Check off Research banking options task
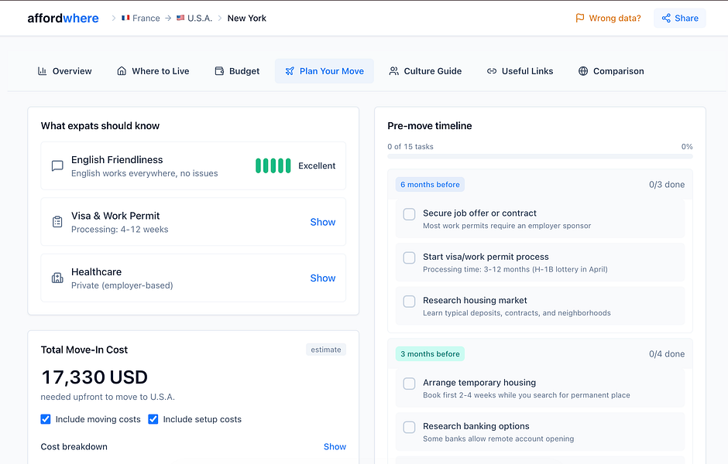Viewport: 728px width, 464px height. click(409, 427)
